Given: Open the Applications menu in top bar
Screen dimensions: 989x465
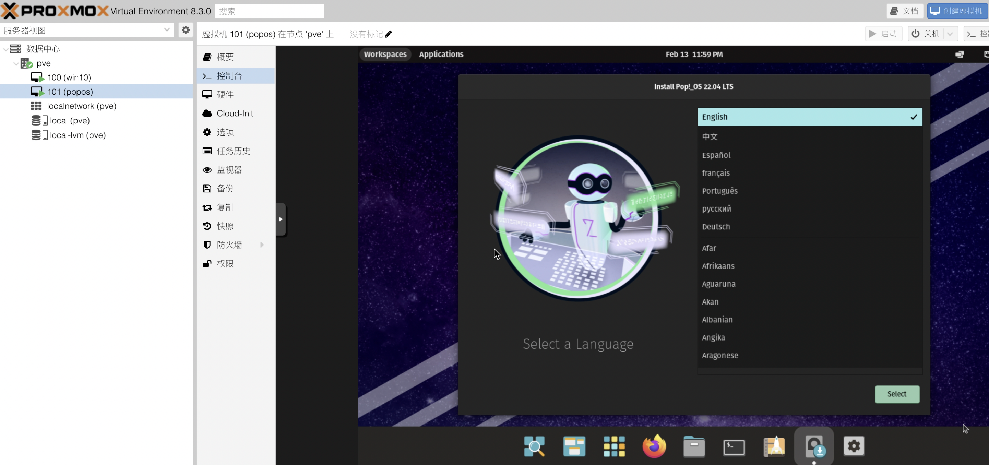Looking at the screenshot, I should coord(441,54).
